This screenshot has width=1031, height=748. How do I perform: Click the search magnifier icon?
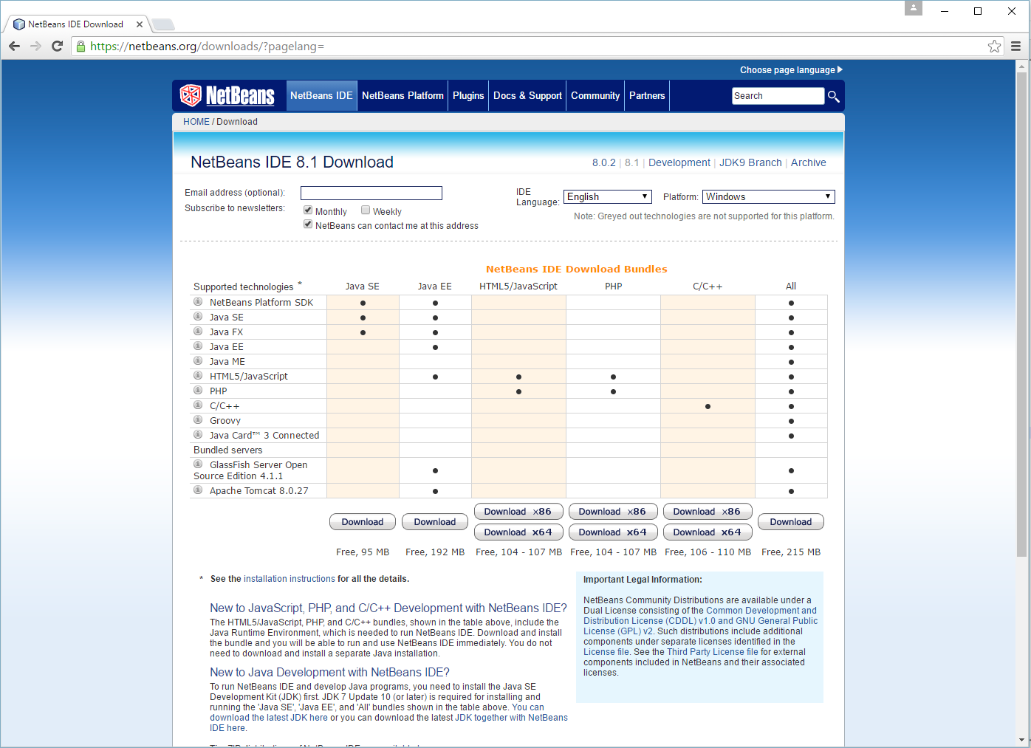[x=834, y=96]
